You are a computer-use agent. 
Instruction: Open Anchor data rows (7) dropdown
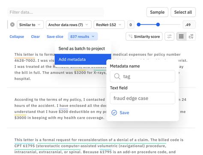click(x=69, y=25)
